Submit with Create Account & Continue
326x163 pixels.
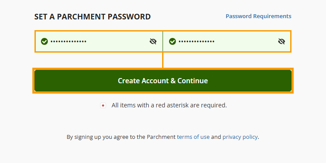[163, 81]
